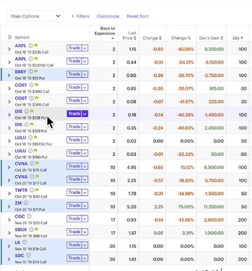Open the LULU symbol link on $190 Put row
This screenshot has width=252, height=271.
tap(20, 150)
